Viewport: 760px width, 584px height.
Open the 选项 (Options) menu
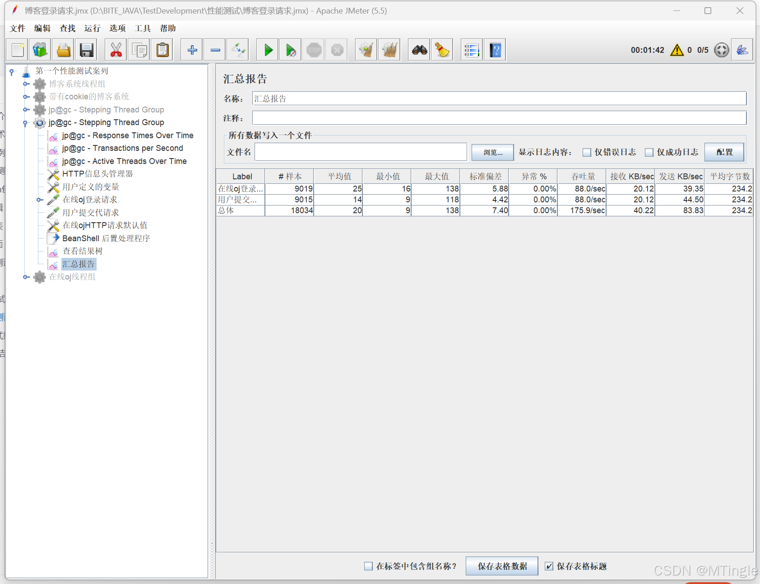(x=117, y=28)
